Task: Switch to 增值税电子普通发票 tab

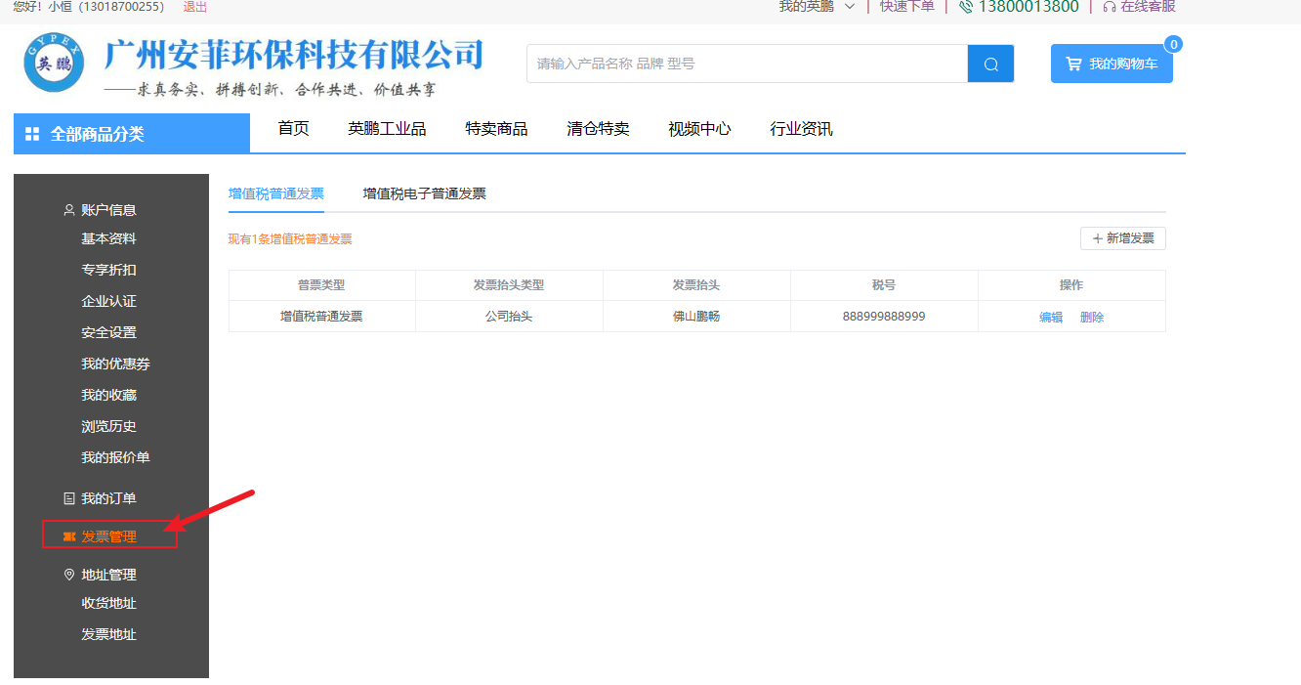Action: click(424, 193)
